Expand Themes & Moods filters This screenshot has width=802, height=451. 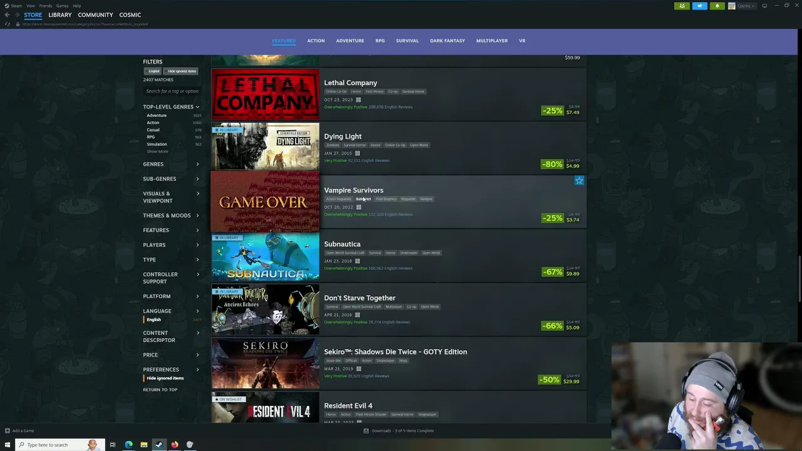171,215
